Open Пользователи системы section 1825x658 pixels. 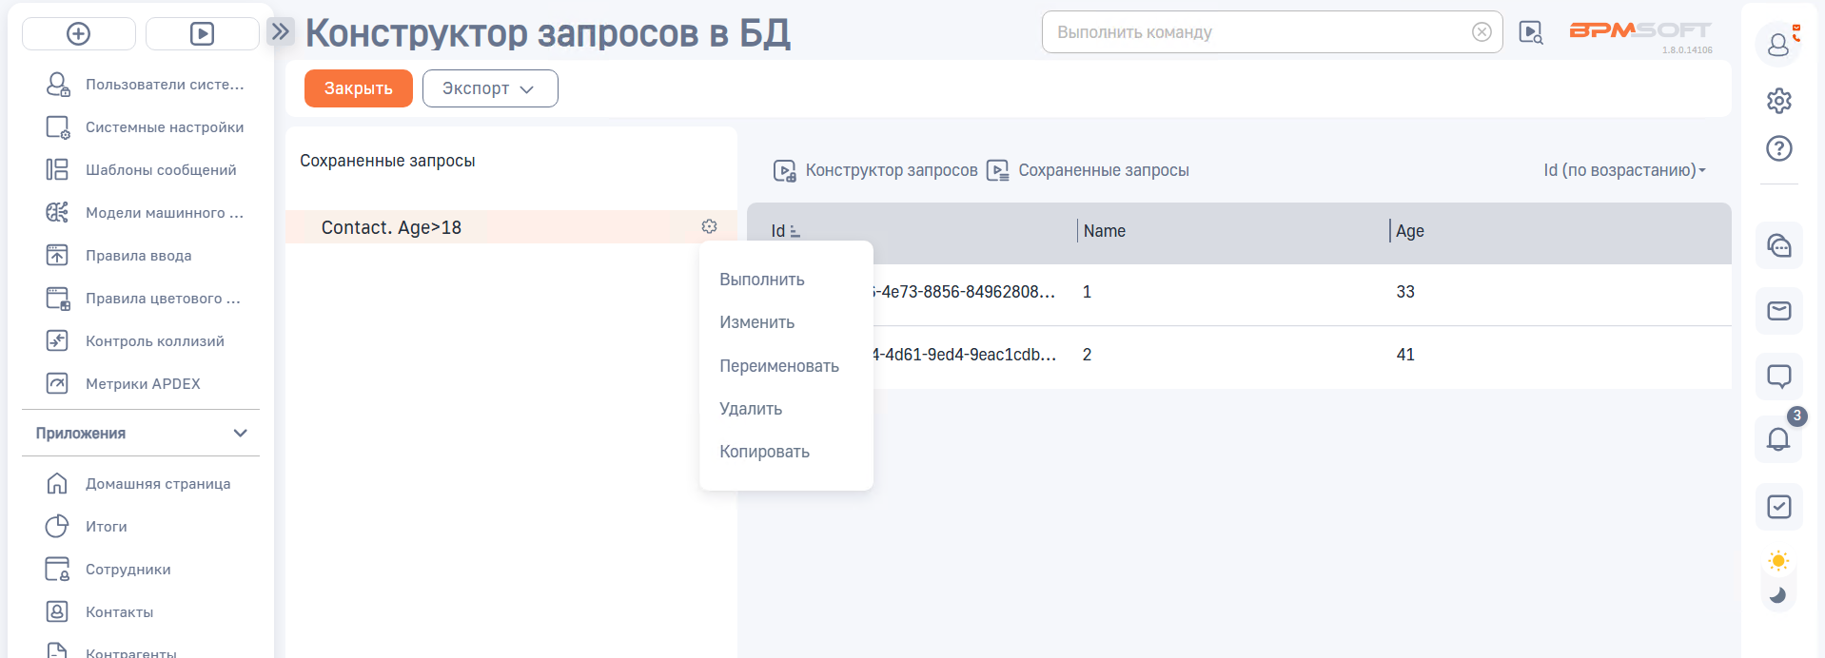(145, 85)
